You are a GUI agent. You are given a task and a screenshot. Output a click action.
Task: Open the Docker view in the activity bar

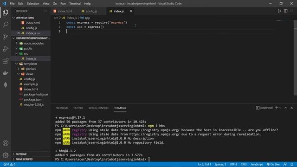point(6,73)
